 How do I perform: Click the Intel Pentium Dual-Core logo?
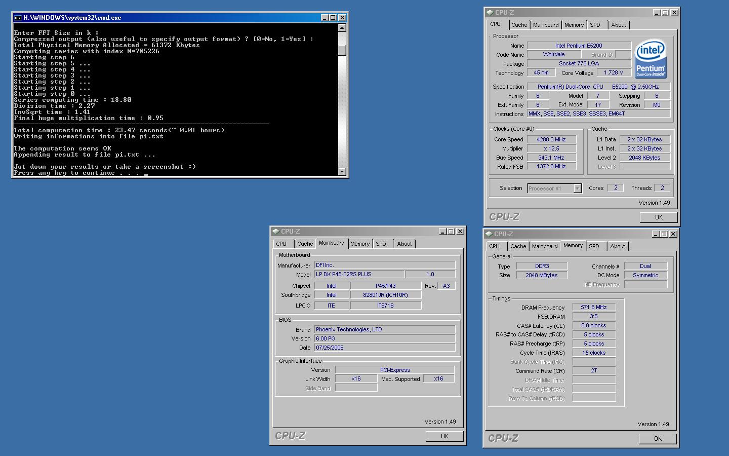click(651, 59)
